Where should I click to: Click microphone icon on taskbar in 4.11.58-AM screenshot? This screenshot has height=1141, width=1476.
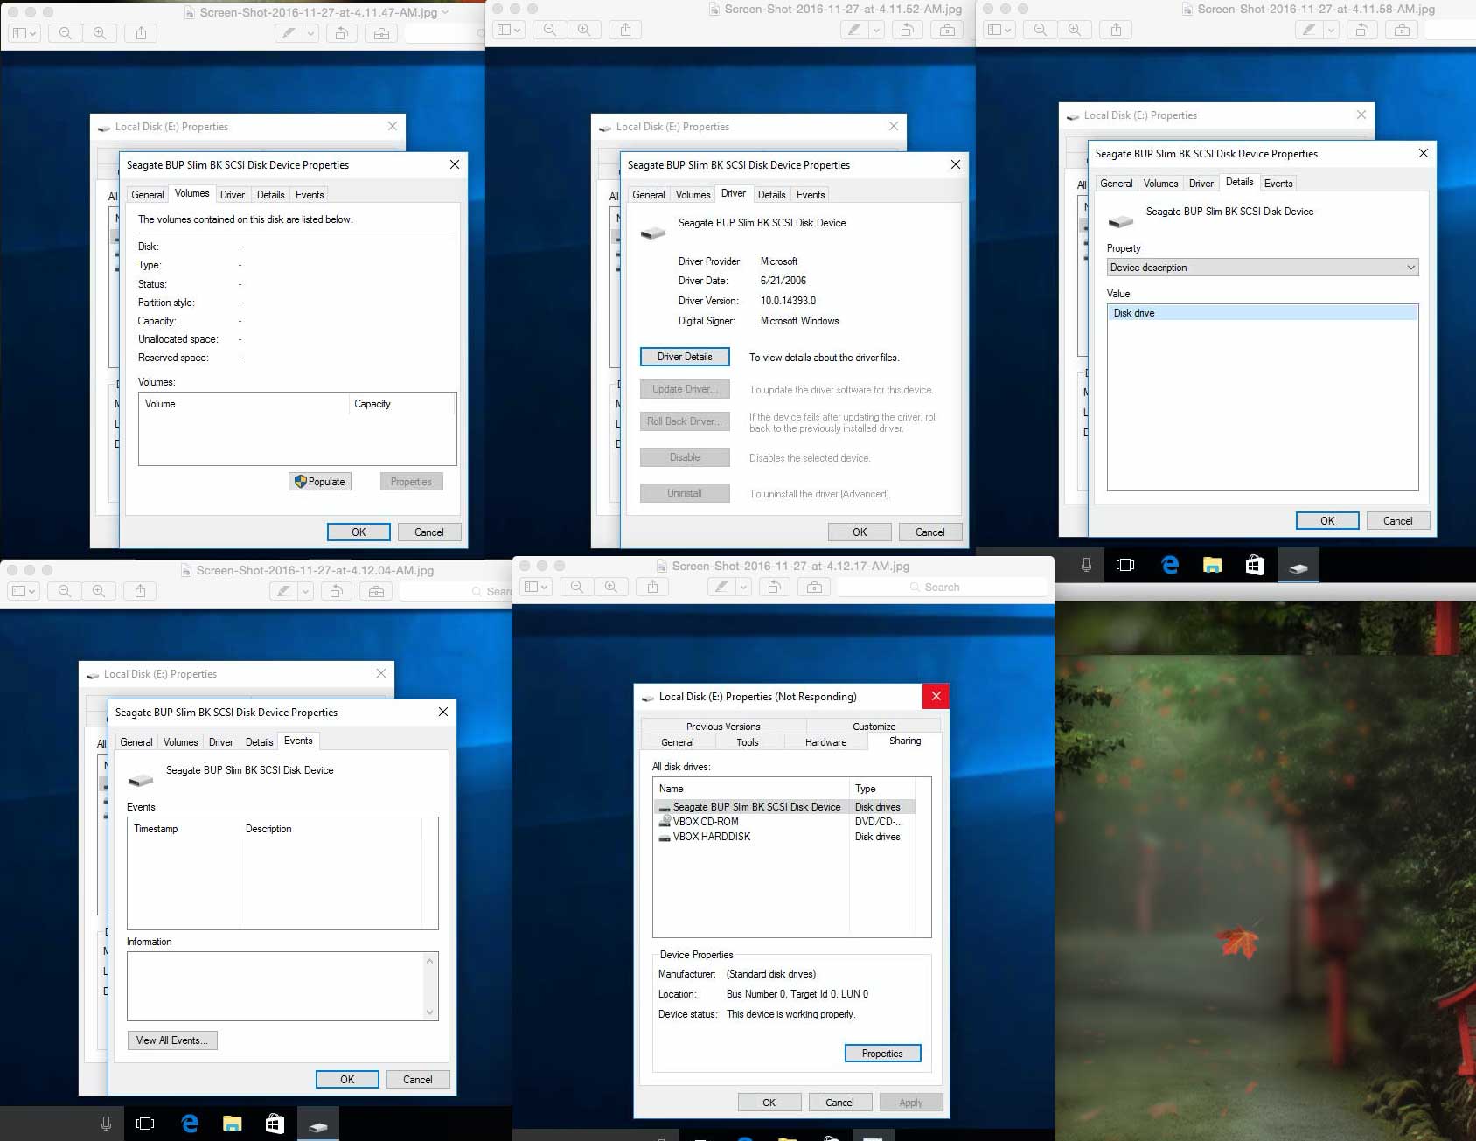[x=1086, y=566]
